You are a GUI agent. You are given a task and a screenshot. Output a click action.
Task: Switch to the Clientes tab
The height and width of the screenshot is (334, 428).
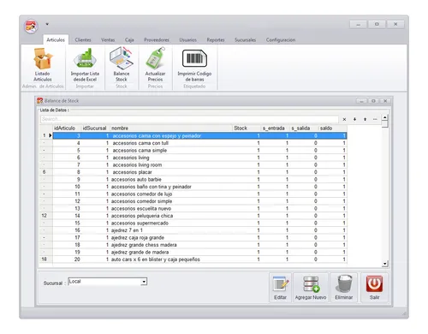tap(83, 40)
